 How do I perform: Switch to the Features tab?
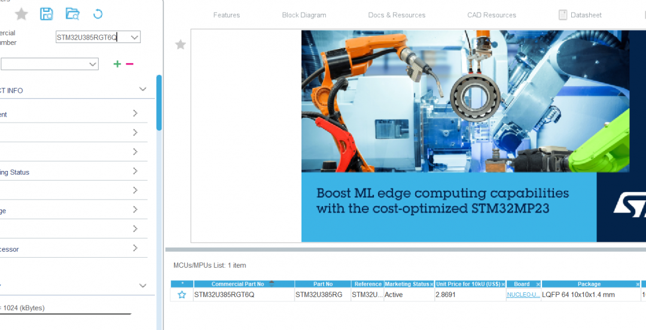(x=227, y=15)
